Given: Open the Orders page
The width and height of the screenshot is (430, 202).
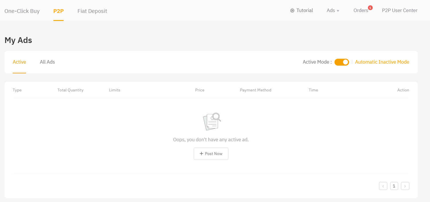Looking at the screenshot, I should point(361,11).
